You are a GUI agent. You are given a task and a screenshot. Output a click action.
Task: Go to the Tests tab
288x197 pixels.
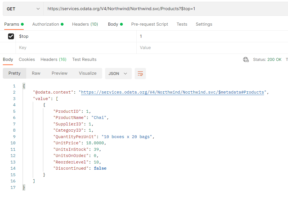click(x=182, y=24)
